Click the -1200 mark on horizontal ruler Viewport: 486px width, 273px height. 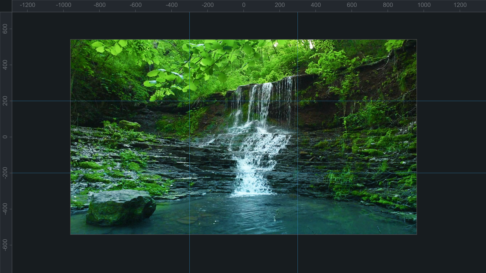click(x=27, y=5)
